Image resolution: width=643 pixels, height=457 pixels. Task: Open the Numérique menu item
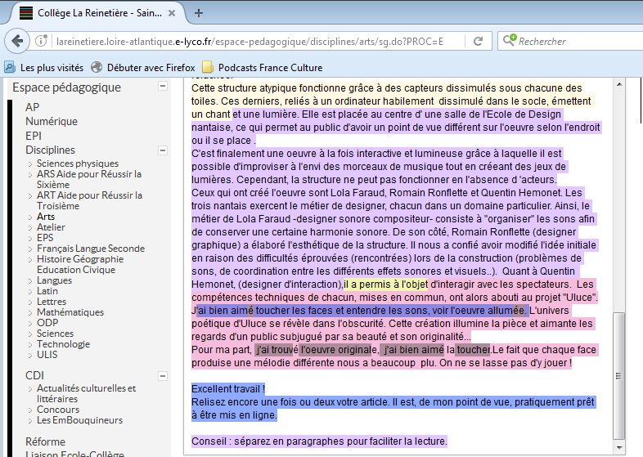pyautogui.click(x=51, y=121)
